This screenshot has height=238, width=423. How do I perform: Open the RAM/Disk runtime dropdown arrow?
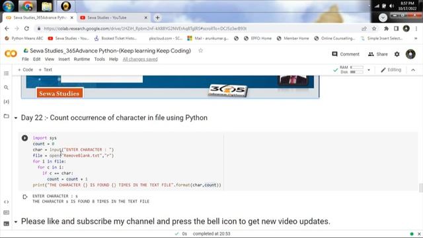point(369,70)
